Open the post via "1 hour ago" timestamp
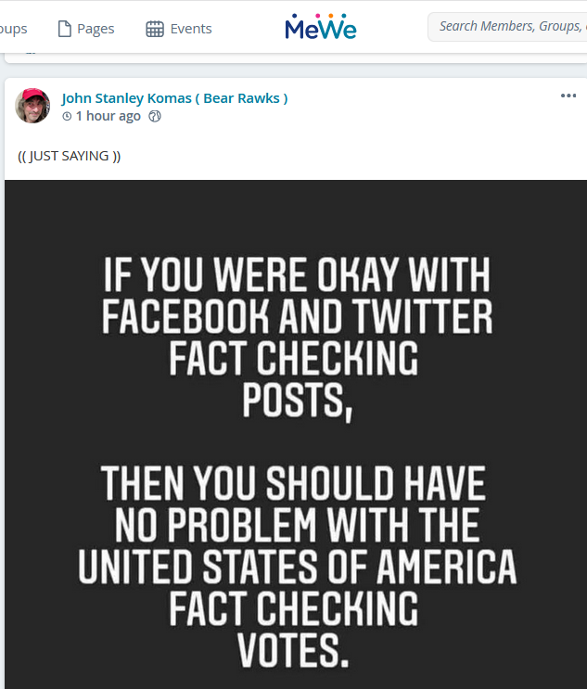 pyautogui.click(x=108, y=117)
